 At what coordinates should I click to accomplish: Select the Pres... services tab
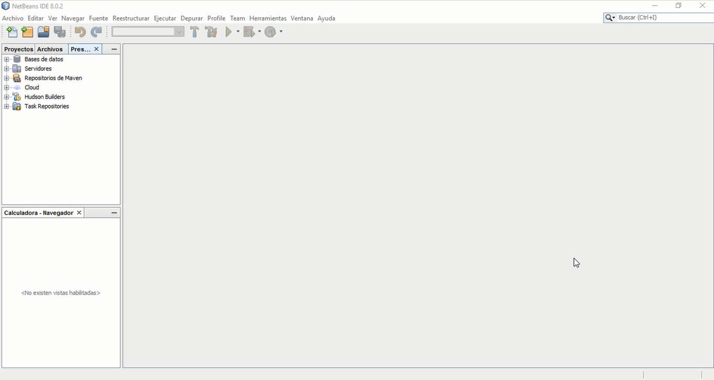81,49
